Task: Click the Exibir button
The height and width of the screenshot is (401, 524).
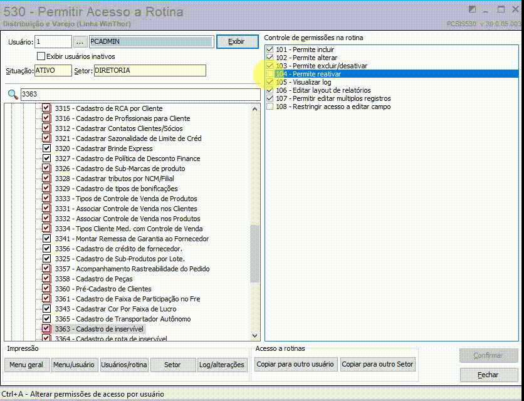Action: (x=238, y=42)
